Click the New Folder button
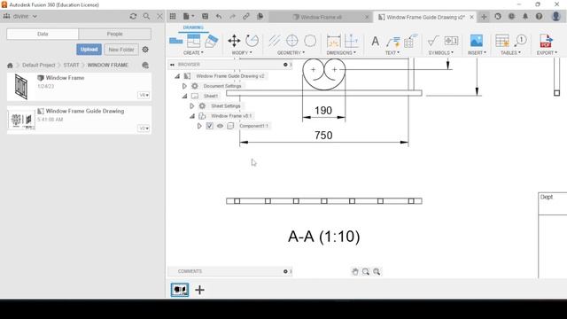 click(121, 50)
